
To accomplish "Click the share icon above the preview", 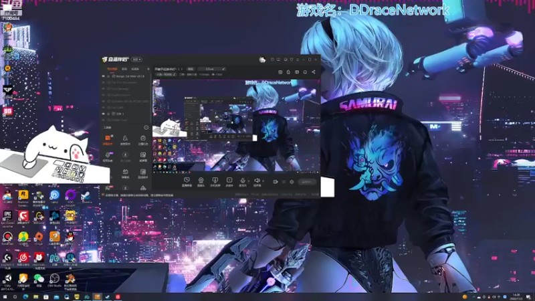I will [314, 72].
